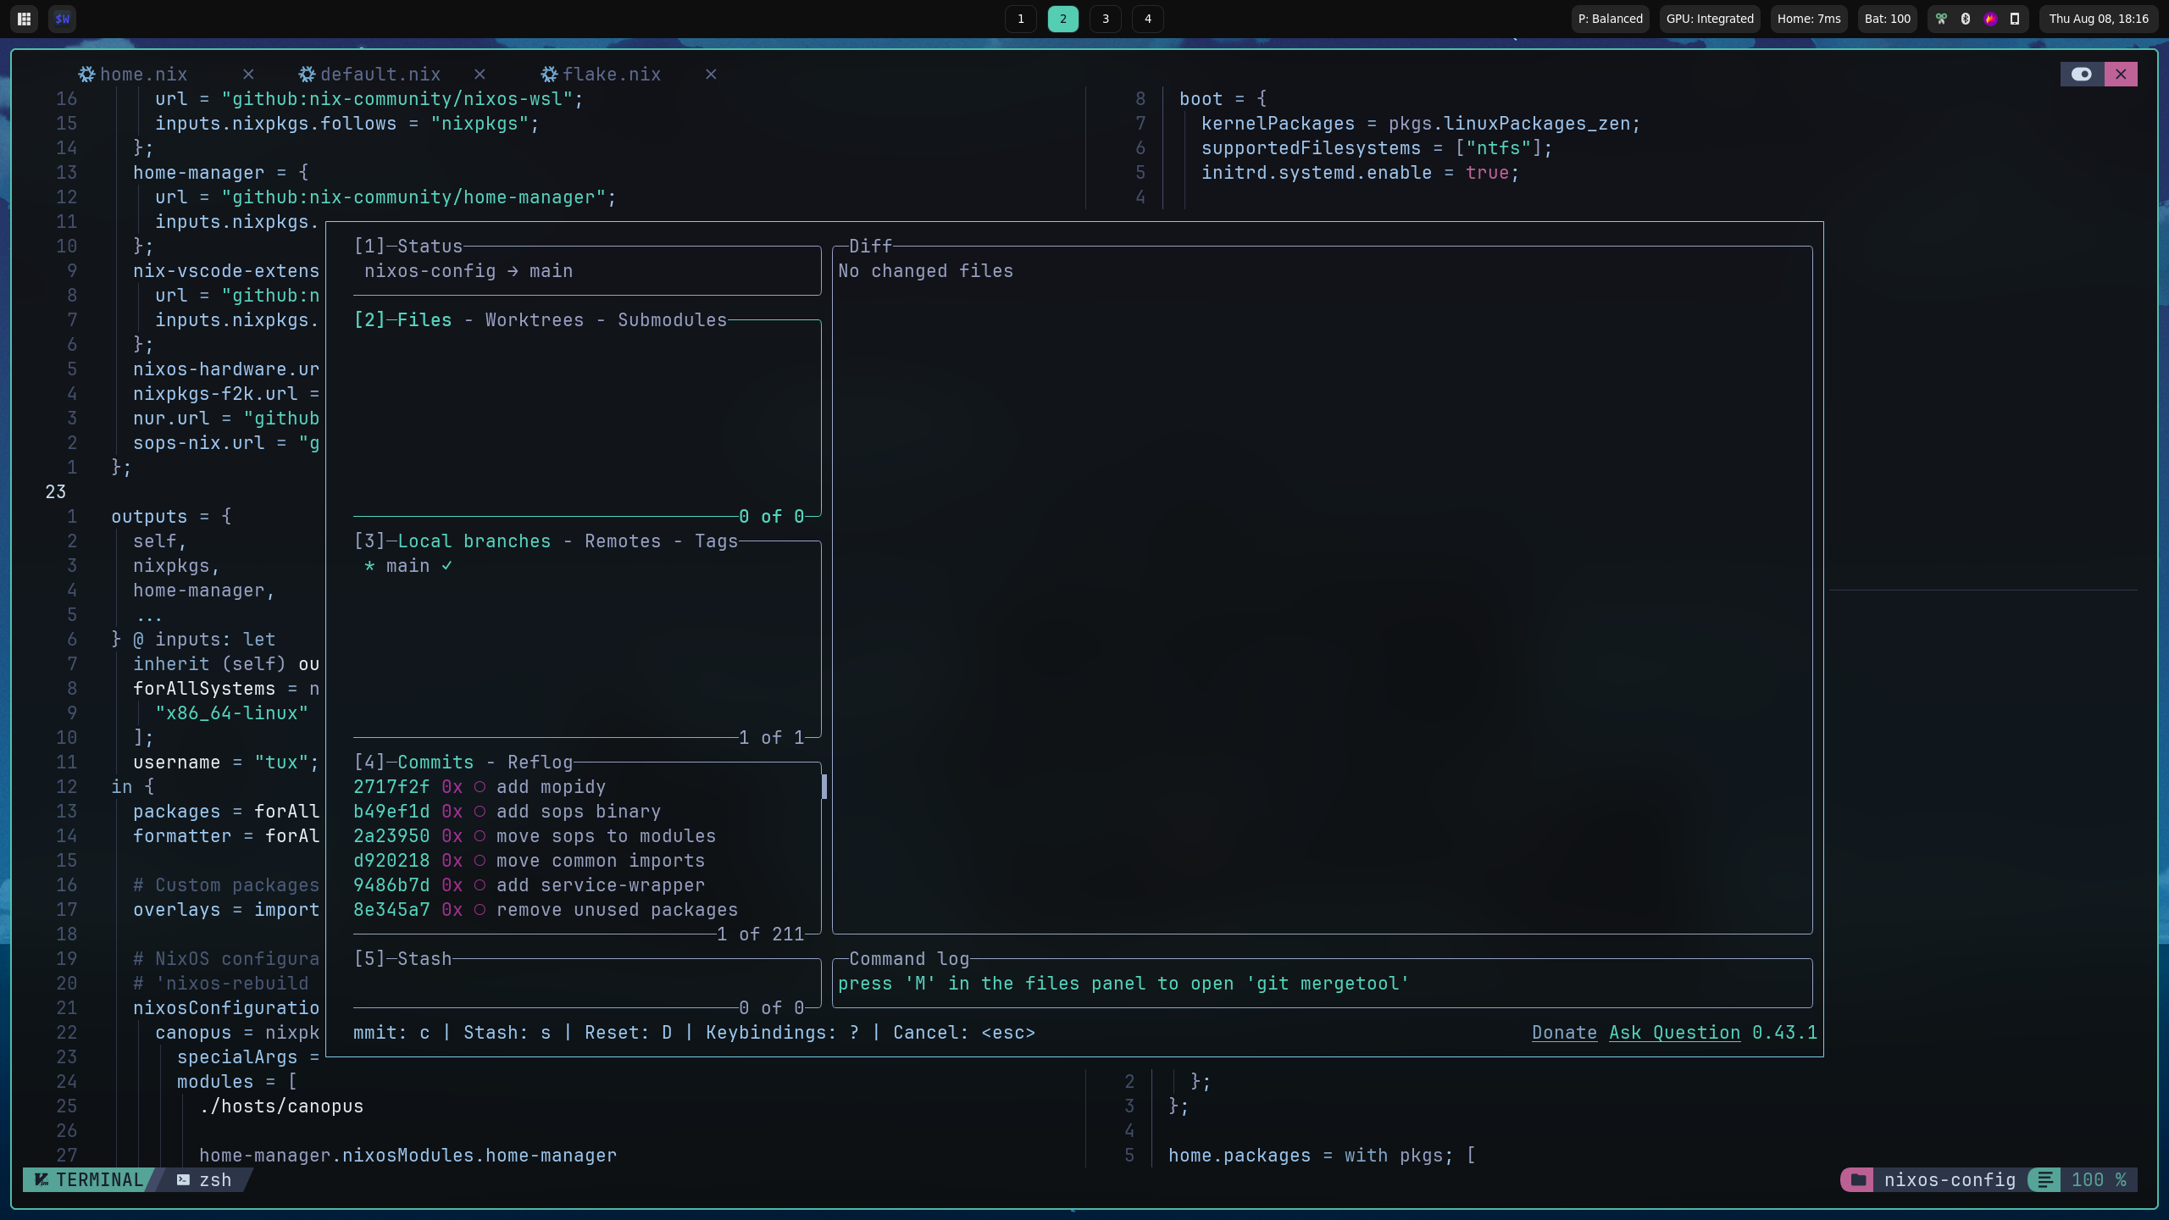Image resolution: width=2169 pixels, height=1220 pixels.
Task: Click the phone device tray icon
Action: (x=2015, y=19)
